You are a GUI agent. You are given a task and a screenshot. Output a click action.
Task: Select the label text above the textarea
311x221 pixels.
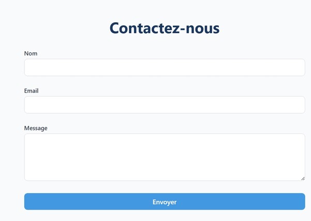36,128
